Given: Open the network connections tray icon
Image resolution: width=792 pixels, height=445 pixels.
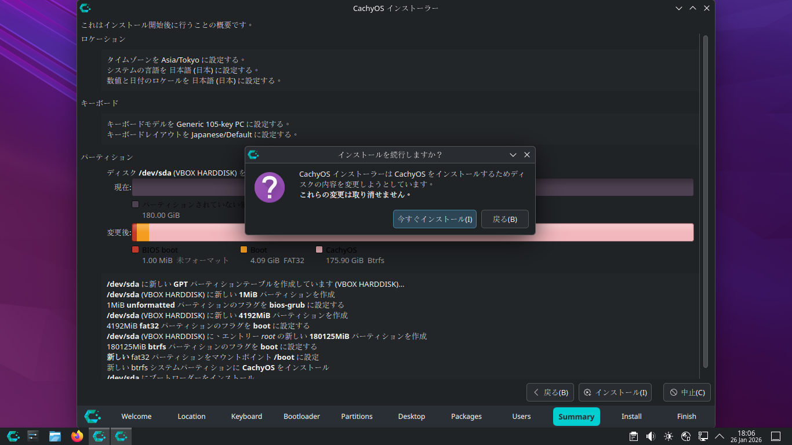Looking at the screenshot, I should [x=703, y=436].
